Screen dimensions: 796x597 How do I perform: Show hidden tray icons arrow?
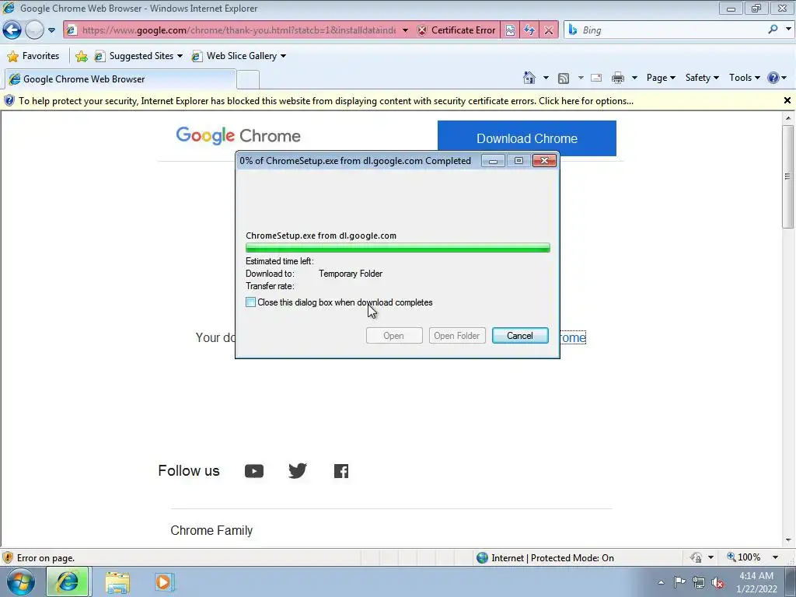click(661, 582)
